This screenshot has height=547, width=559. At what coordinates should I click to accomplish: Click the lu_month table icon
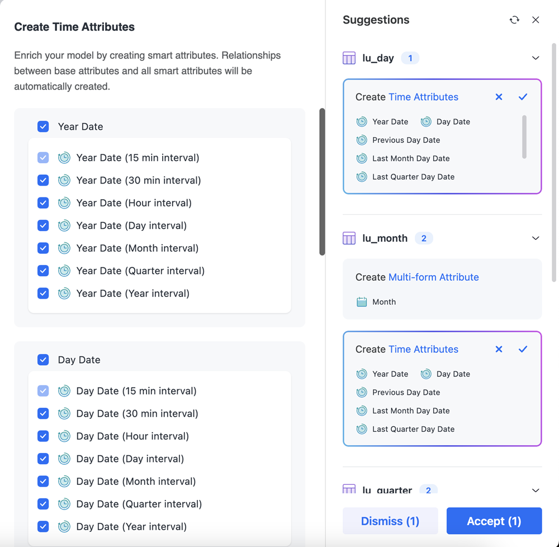(x=349, y=238)
